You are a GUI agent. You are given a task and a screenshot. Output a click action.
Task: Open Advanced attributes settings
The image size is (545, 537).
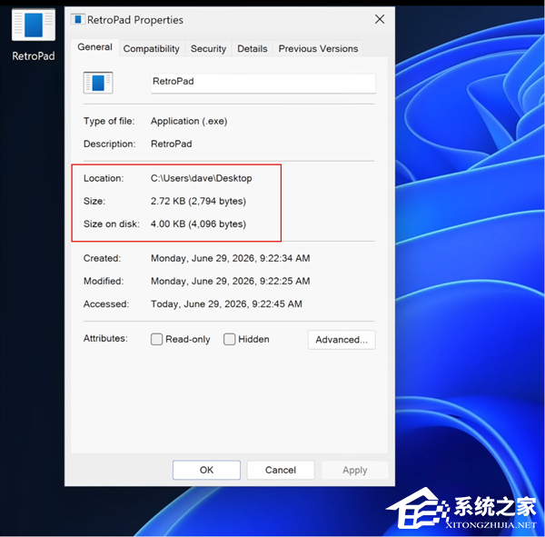point(342,340)
